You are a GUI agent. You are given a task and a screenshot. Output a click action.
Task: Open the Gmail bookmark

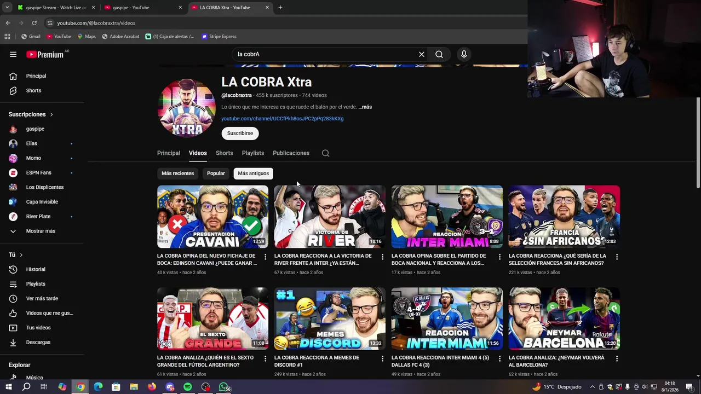coord(31,37)
